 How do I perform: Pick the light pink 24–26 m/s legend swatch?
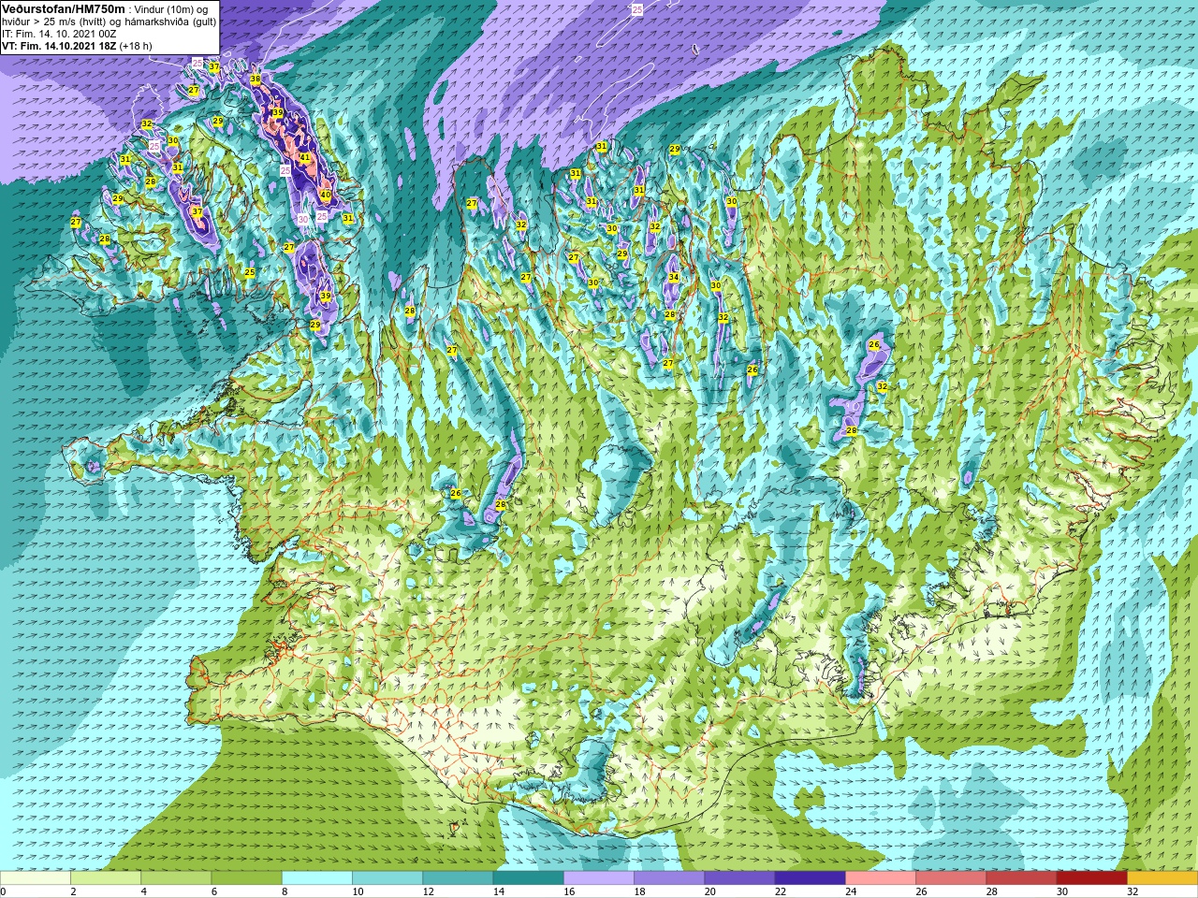[881, 878]
